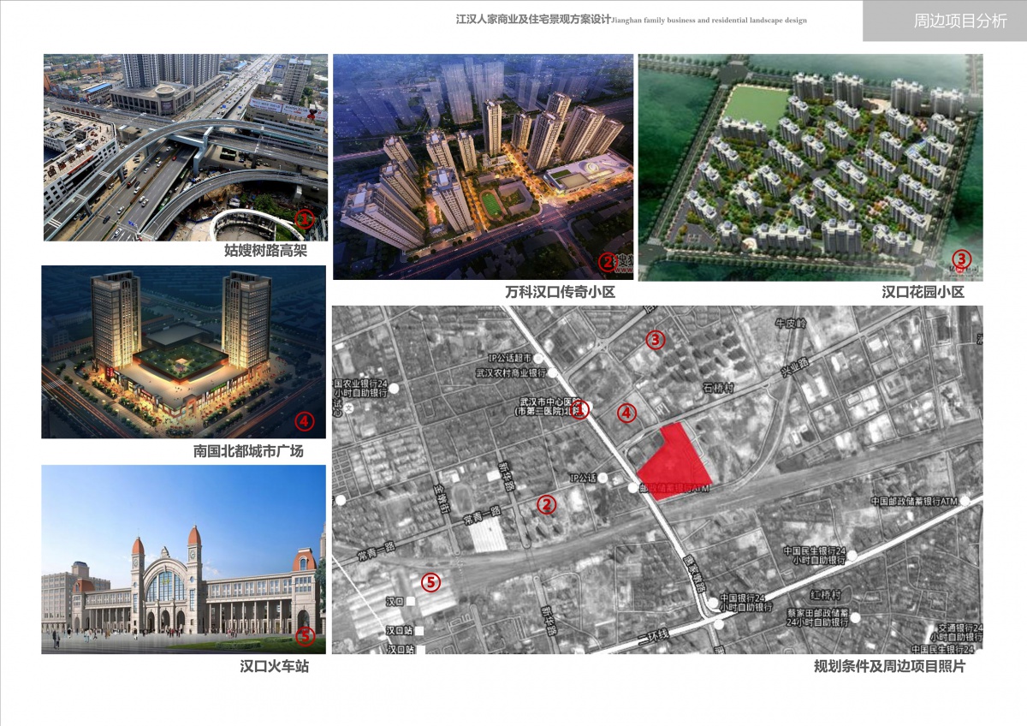Screen dimensions: 1027x726
Task: Click the number 5 badge on the railway station photo
Action: (305, 636)
